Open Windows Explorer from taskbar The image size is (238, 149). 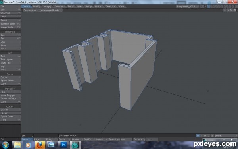click(x=17, y=145)
